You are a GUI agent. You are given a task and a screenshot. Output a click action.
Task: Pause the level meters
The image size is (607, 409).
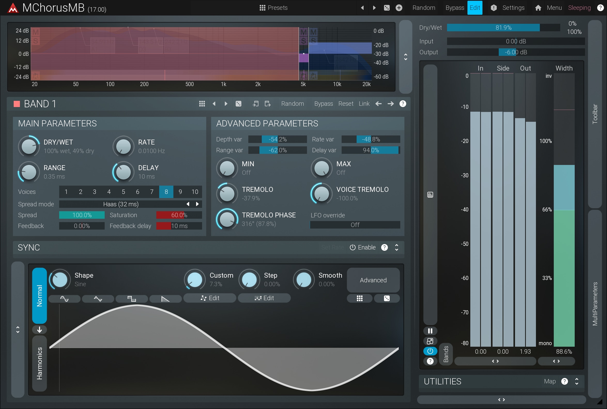430,331
